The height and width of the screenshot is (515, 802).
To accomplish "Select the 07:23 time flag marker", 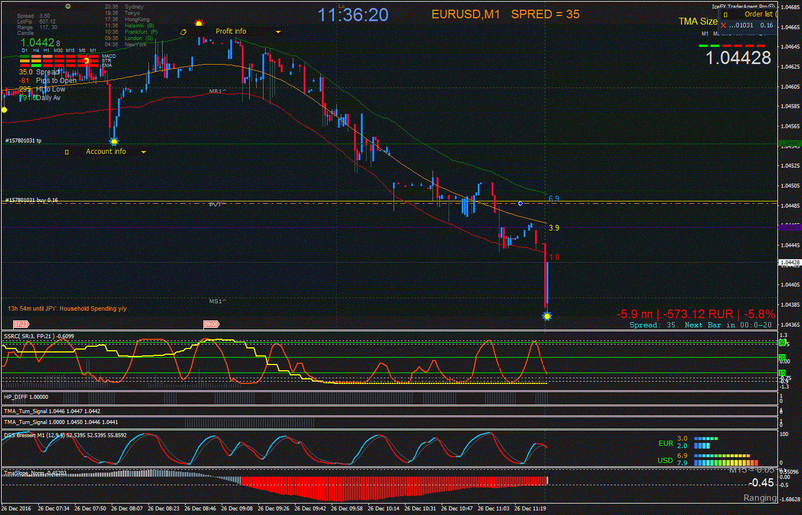I will (21, 324).
